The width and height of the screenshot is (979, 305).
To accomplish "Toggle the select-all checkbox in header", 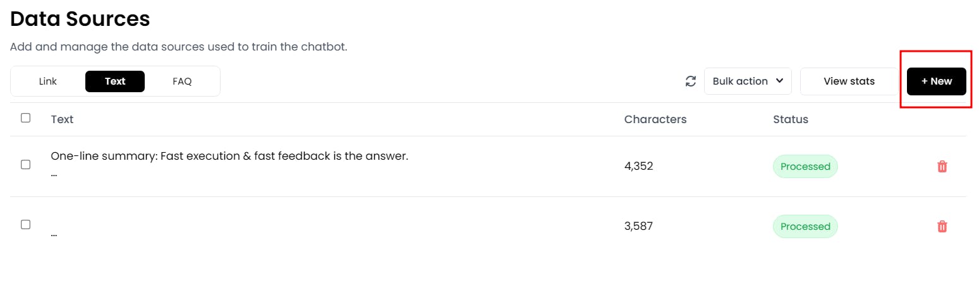I will 25,117.
